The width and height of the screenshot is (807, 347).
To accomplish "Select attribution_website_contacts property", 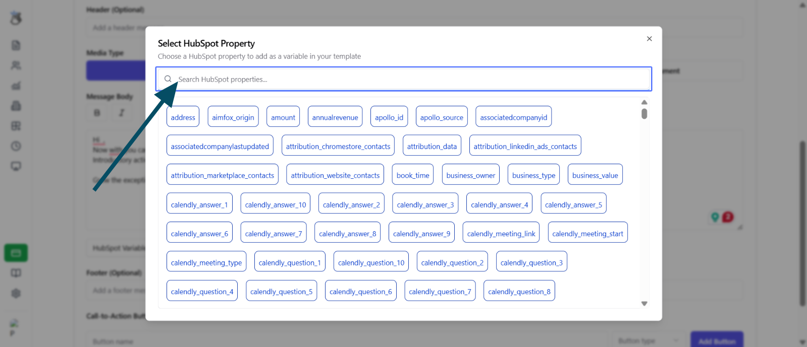I will click(335, 175).
